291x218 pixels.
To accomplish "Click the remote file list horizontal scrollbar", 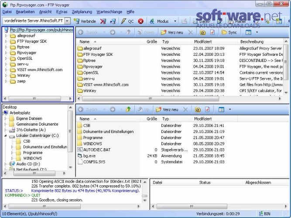I will click(151, 99).
